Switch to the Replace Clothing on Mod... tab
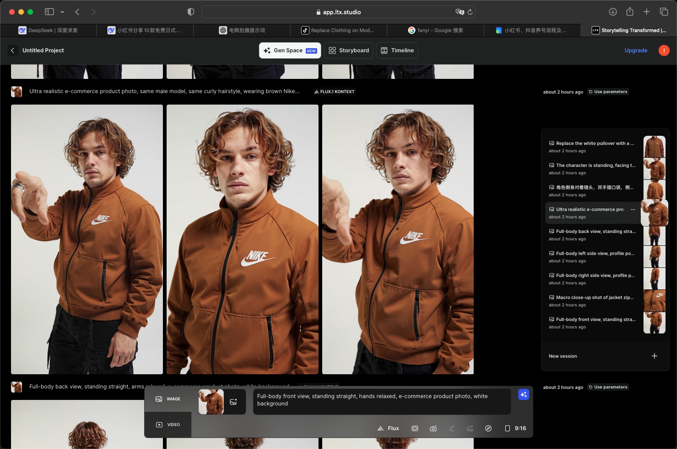This screenshot has width=677, height=449. point(339,30)
